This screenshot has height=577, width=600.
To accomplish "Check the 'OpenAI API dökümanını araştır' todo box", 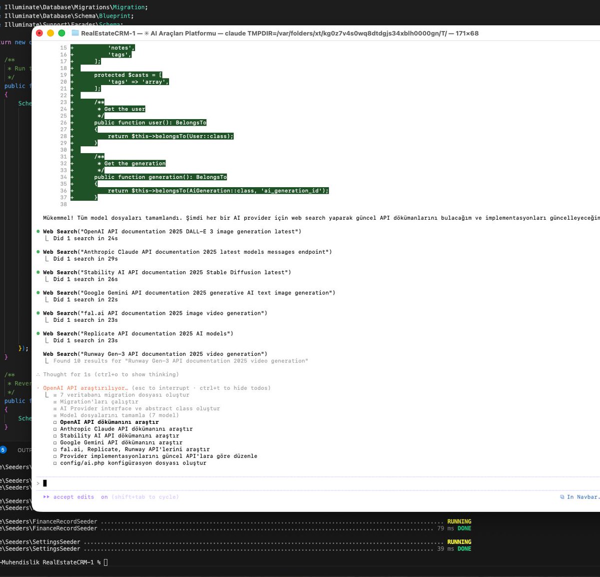I will [x=55, y=422].
